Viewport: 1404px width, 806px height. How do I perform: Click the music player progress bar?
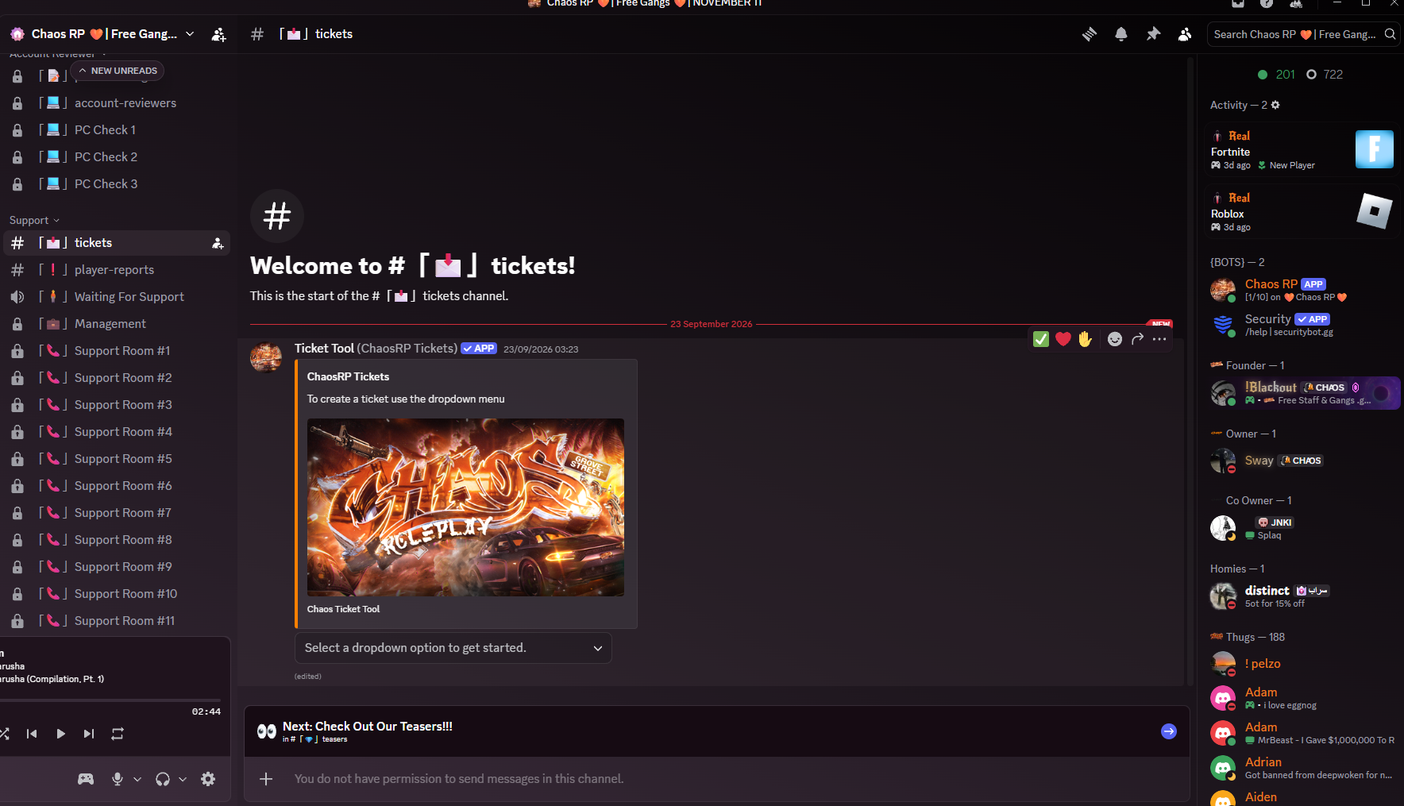click(x=110, y=700)
